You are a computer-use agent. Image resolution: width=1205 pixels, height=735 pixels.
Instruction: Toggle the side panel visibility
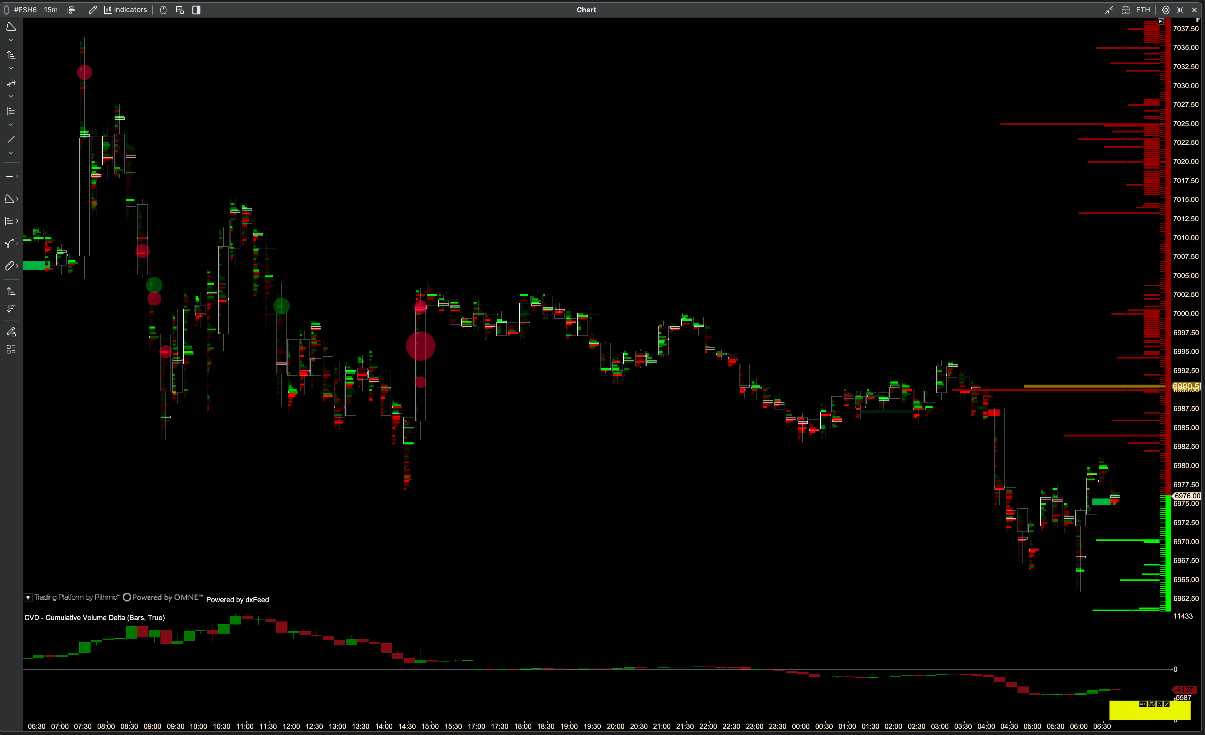pos(196,10)
